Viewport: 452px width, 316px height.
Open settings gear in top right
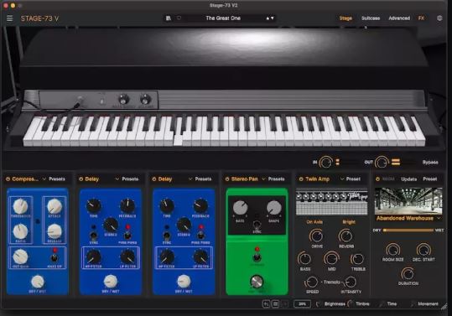pos(439,18)
